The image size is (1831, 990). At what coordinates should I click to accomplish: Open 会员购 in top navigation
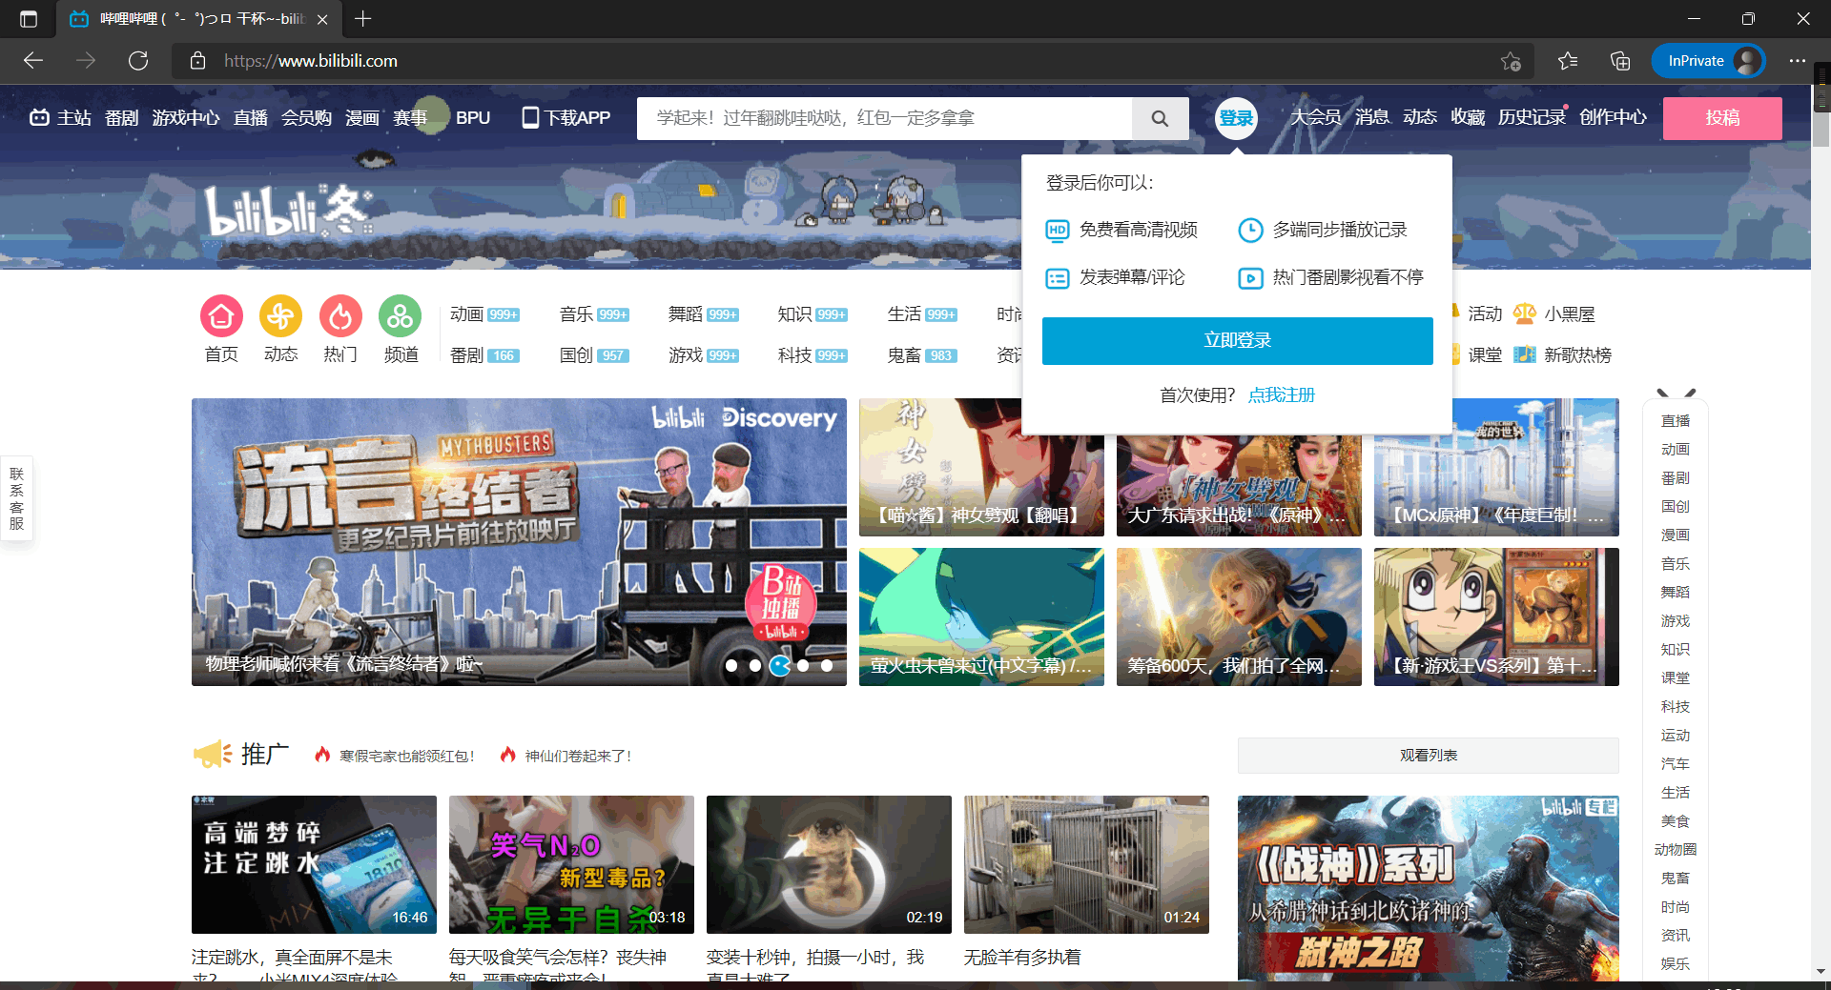(x=306, y=117)
